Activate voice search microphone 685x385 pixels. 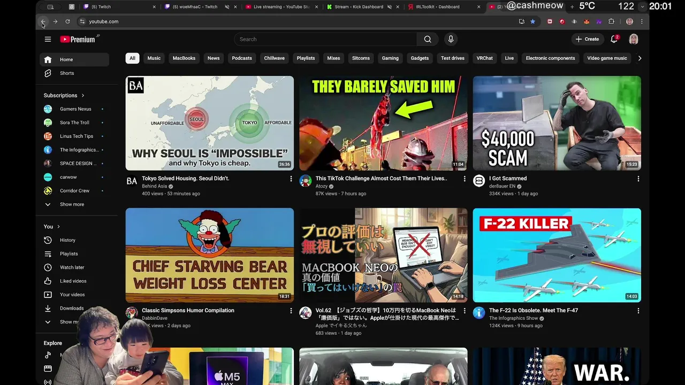click(x=451, y=39)
